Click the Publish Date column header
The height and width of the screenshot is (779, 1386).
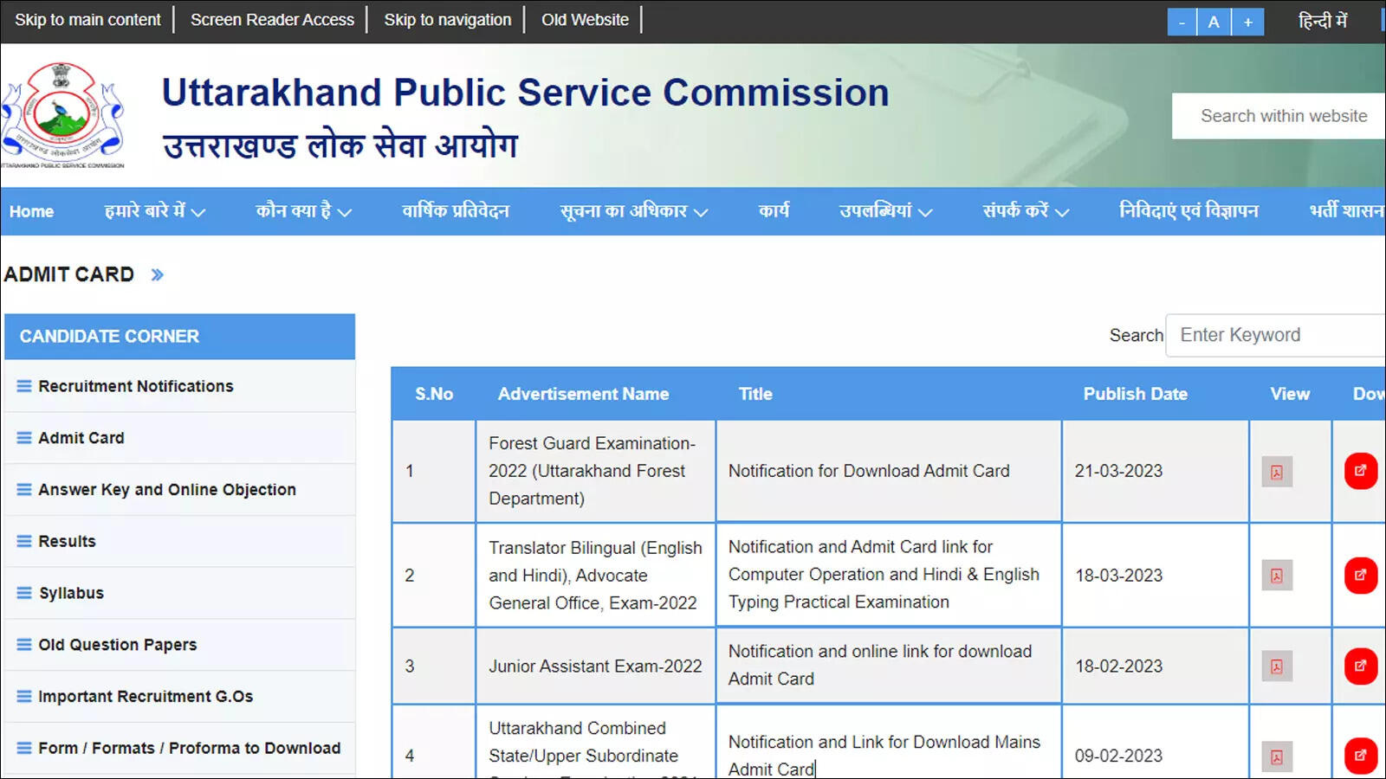(1135, 394)
